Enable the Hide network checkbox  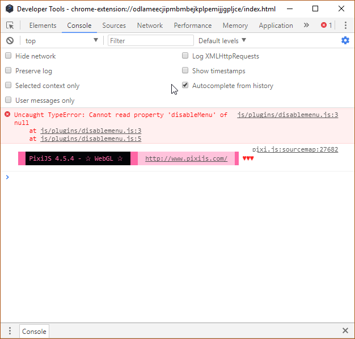[x=9, y=56]
